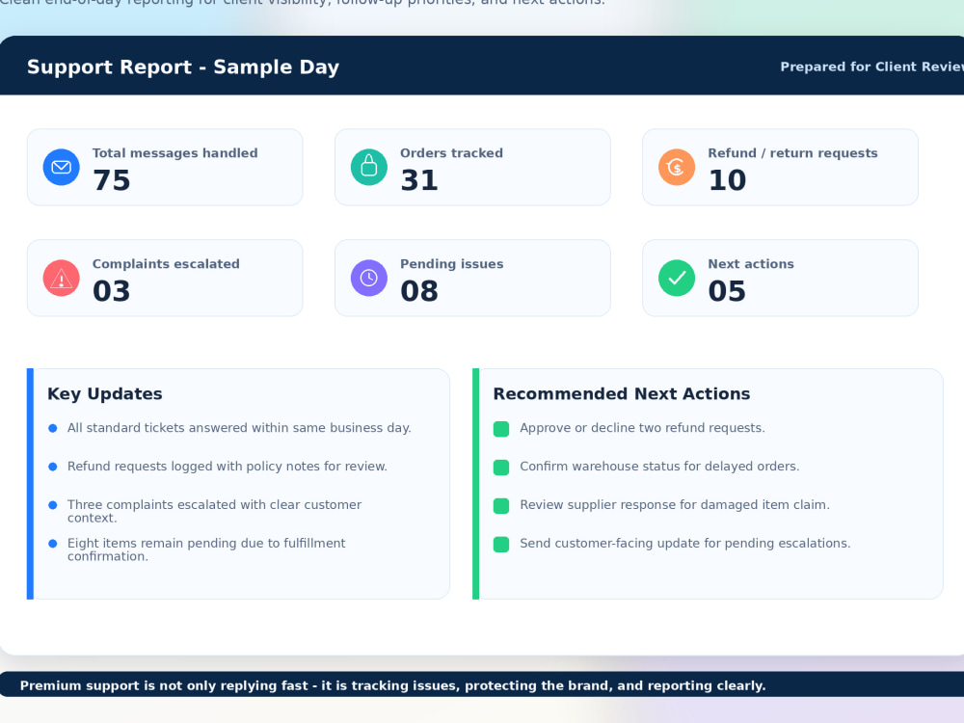
Task: Click the blue bullet beside Three complaints escalated
Action: (x=53, y=505)
